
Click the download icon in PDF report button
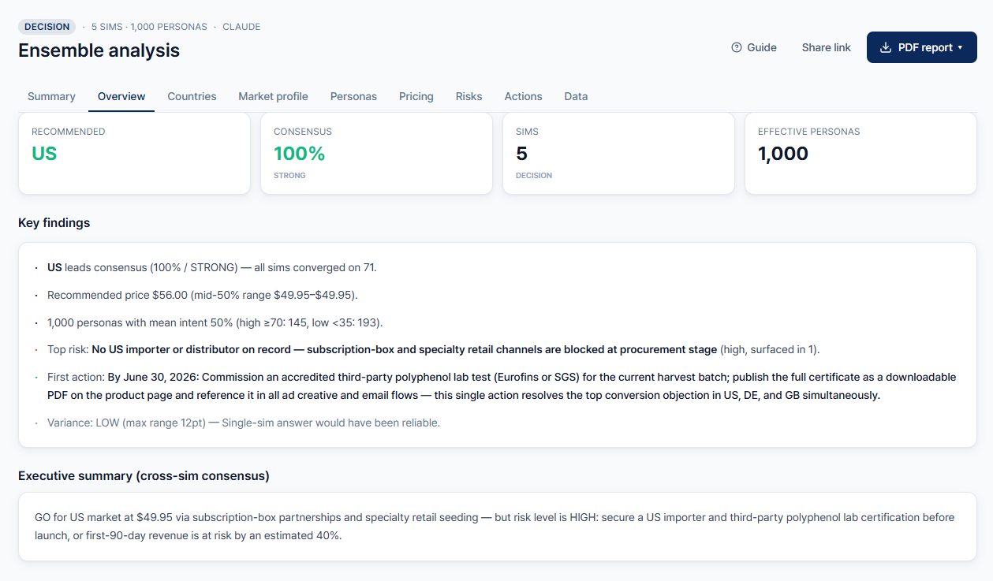[x=886, y=47]
